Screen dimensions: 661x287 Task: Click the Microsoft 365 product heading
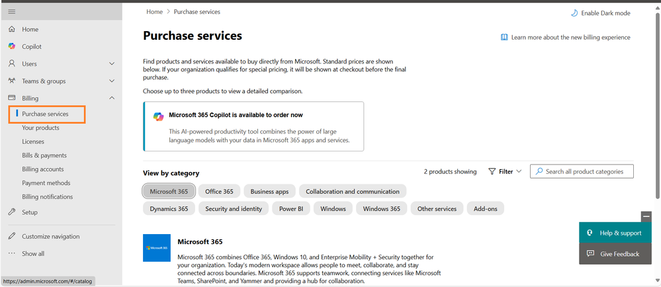(x=200, y=242)
